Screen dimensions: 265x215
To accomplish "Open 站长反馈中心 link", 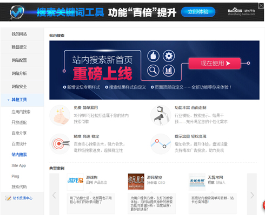I will (23, 198).
